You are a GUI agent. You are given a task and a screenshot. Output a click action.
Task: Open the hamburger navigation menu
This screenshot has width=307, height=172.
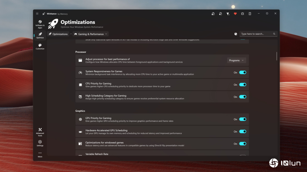tap(37, 14)
